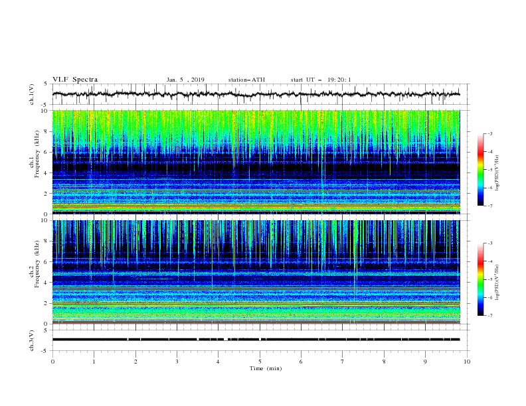
Task: Click the ch.1 spectrogram panel
Action: 256,162
